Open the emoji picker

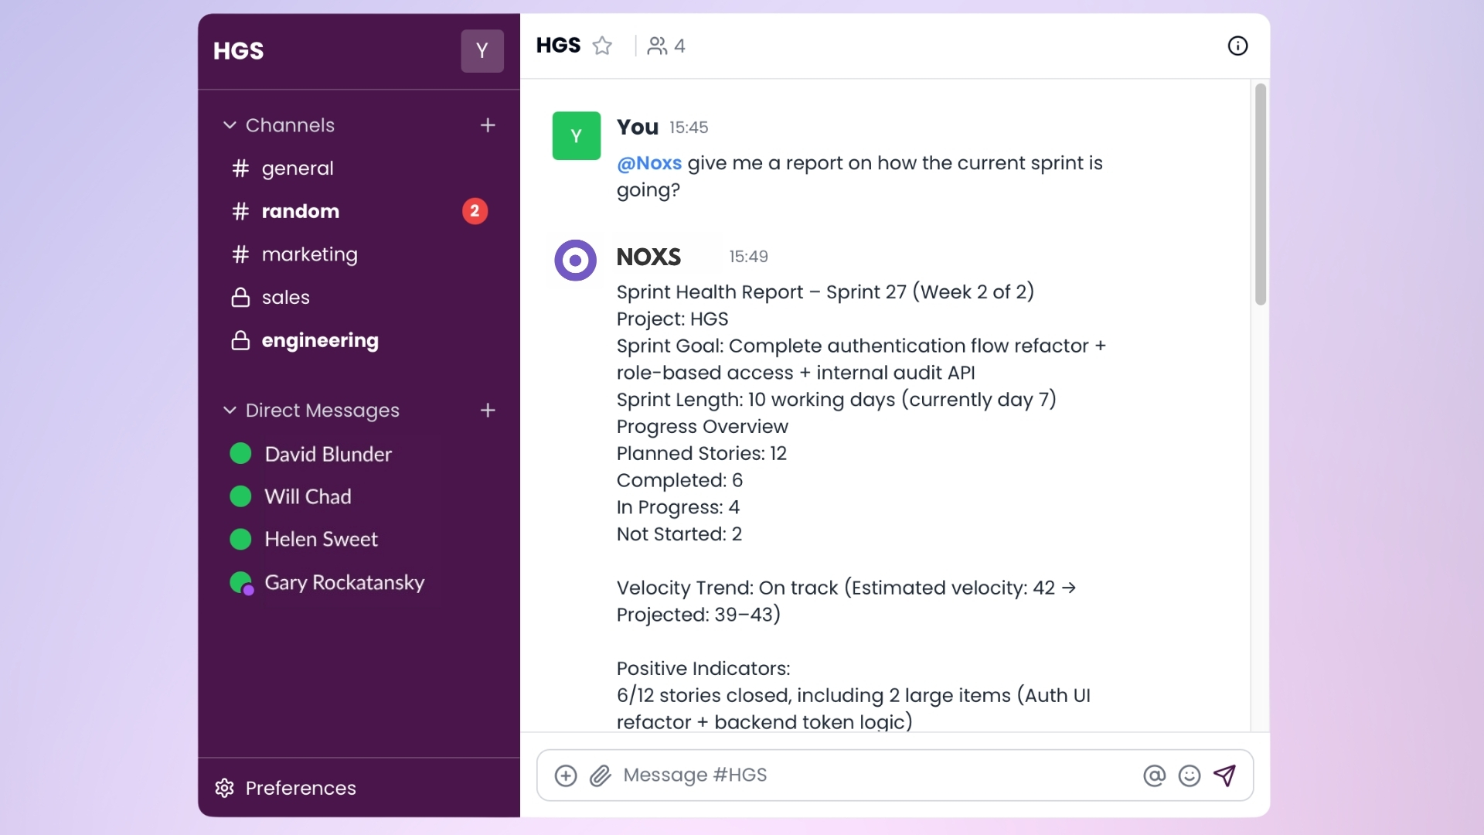(x=1189, y=775)
